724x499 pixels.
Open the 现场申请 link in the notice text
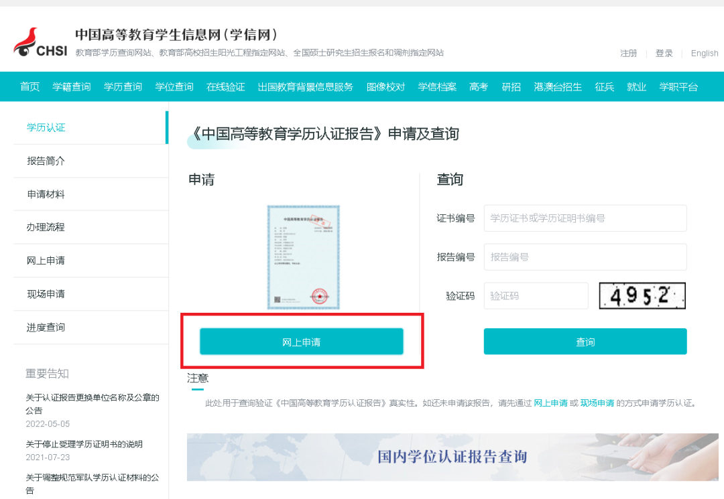[597, 403]
